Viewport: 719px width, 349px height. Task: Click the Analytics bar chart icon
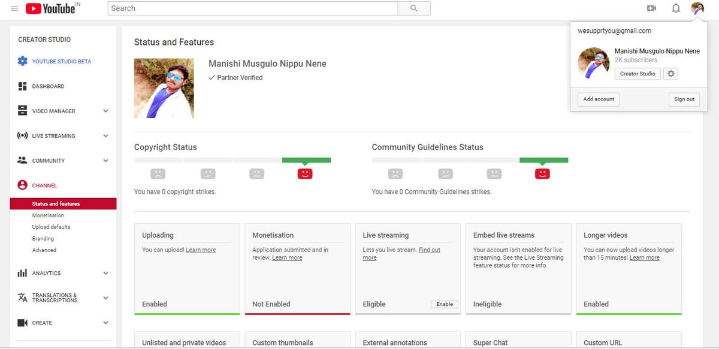point(23,273)
